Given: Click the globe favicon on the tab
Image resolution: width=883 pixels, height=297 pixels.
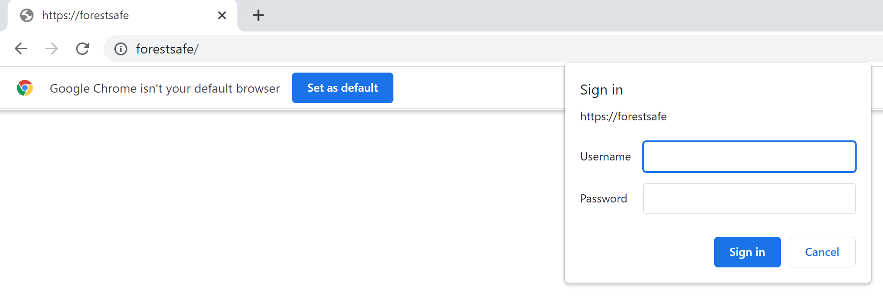Looking at the screenshot, I should (x=27, y=15).
